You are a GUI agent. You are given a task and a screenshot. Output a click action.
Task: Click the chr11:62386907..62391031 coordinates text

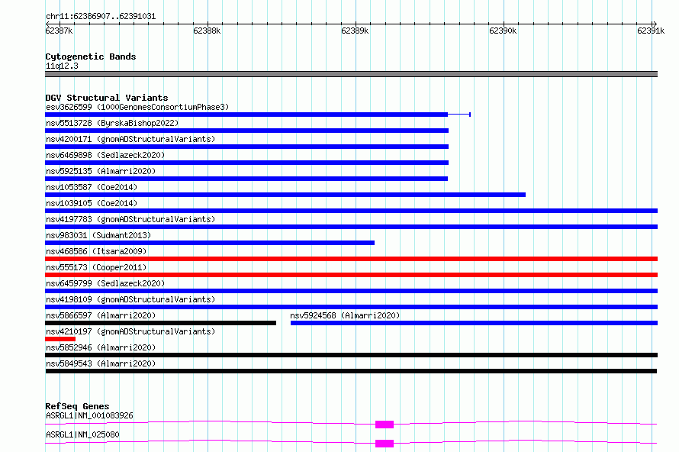point(101,17)
